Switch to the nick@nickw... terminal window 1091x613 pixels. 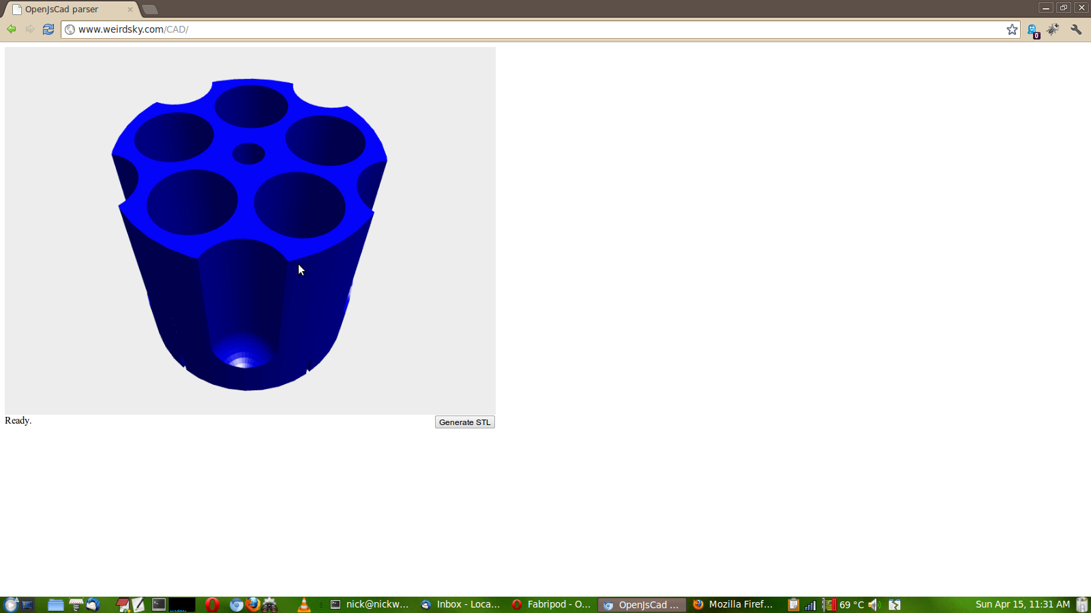pyautogui.click(x=370, y=604)
